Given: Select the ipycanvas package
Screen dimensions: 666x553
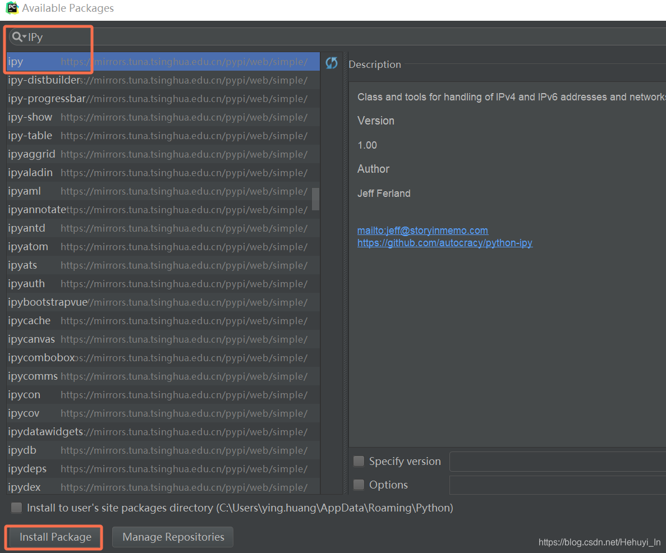Looking at the screenshot, I should pyautogui.click(x=31, y=339).
